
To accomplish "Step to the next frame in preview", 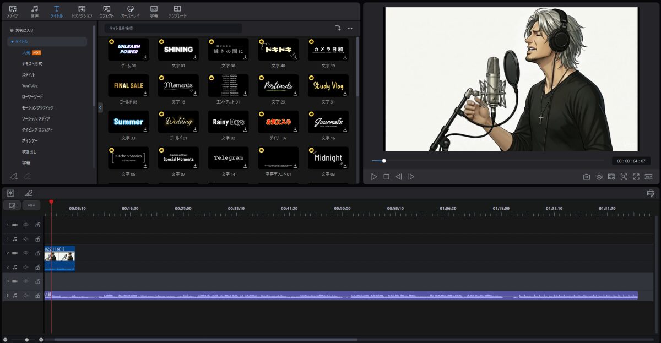I will (x=411, y=177).
